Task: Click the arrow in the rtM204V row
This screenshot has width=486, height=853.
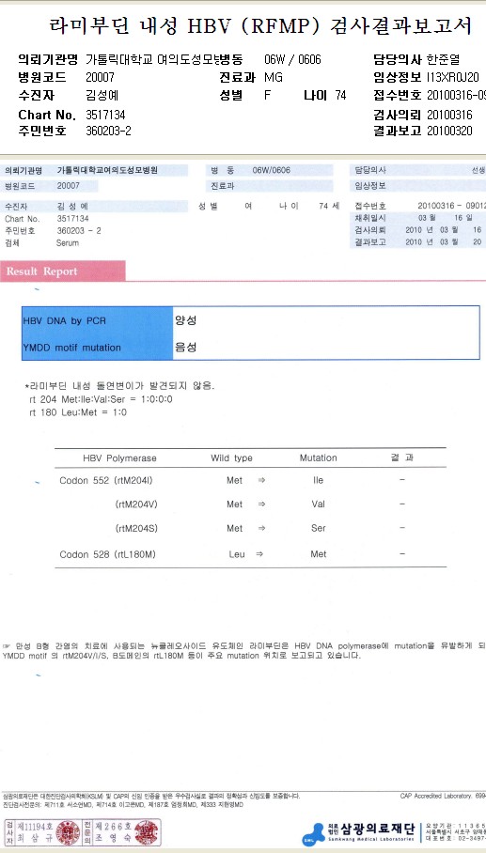Action: click(261, 504)
